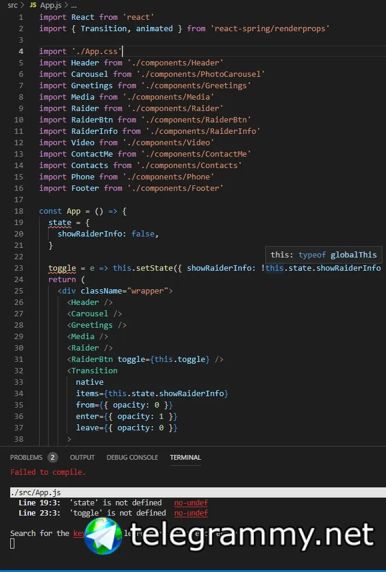Click the <Raider /> JSX tag
The image size is (386, 572).
pos(90,348)
